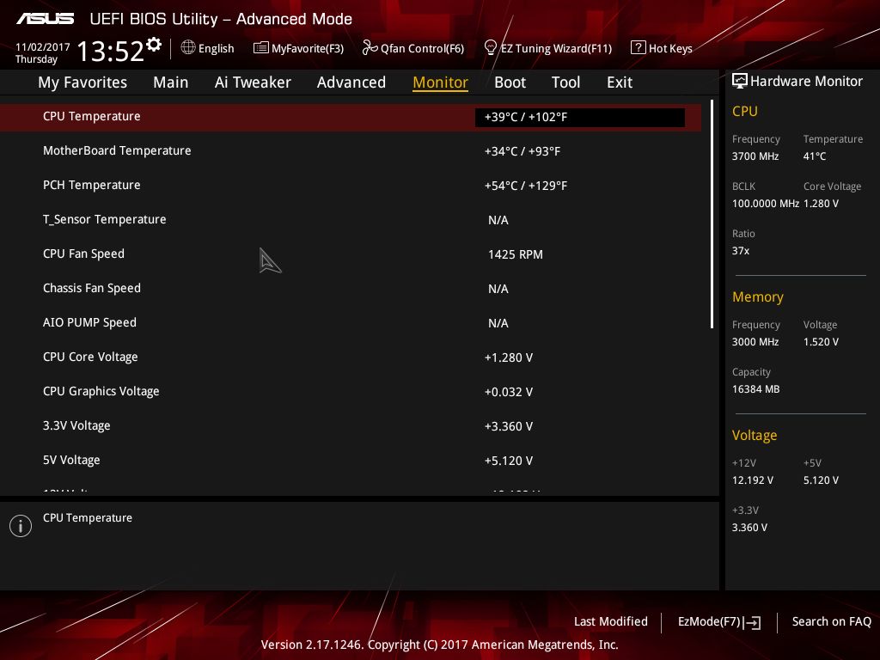
Task: Click the MyFavorite list icon
Action: click(x=261, y=48)
